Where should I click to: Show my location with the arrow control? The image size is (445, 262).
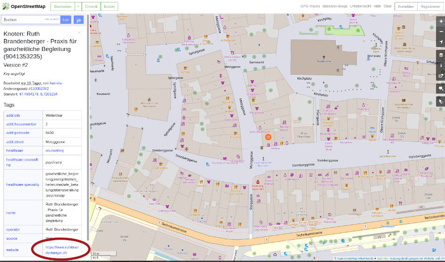[441, 42]
